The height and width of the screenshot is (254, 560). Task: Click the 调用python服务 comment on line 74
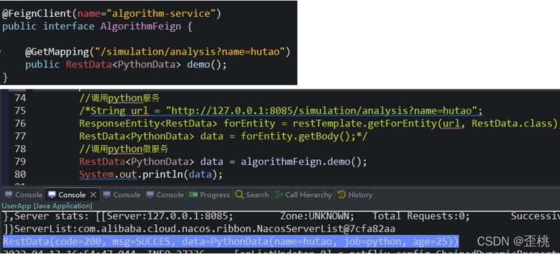[x=119, y=98]
